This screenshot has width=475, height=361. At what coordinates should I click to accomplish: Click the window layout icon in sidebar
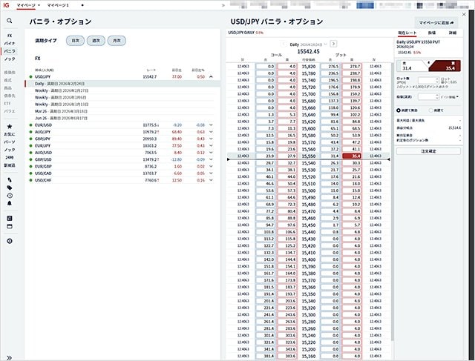[x=10, y=226]
